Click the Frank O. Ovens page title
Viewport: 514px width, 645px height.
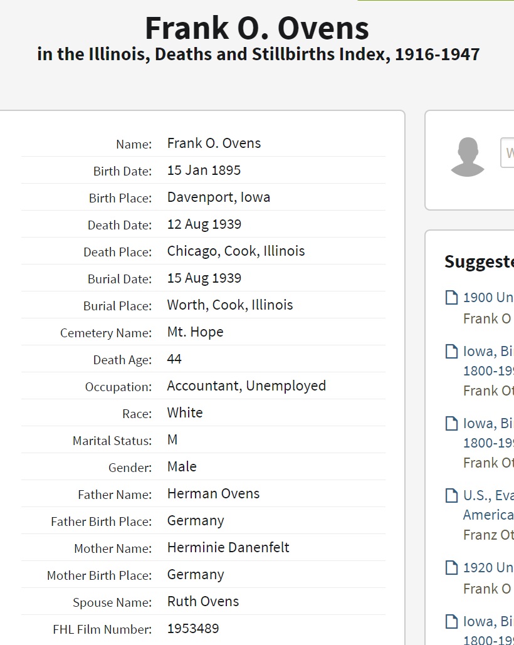[x=257, y=28]
